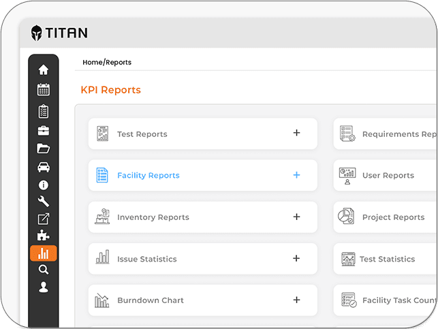Click the Inventory Reports boxes icon

102,217
